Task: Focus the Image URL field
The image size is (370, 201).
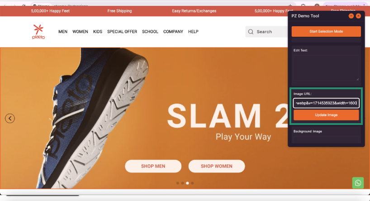Action: [326, 103]
